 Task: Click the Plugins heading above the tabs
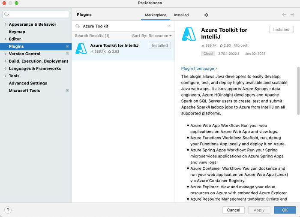click(84, 15)
